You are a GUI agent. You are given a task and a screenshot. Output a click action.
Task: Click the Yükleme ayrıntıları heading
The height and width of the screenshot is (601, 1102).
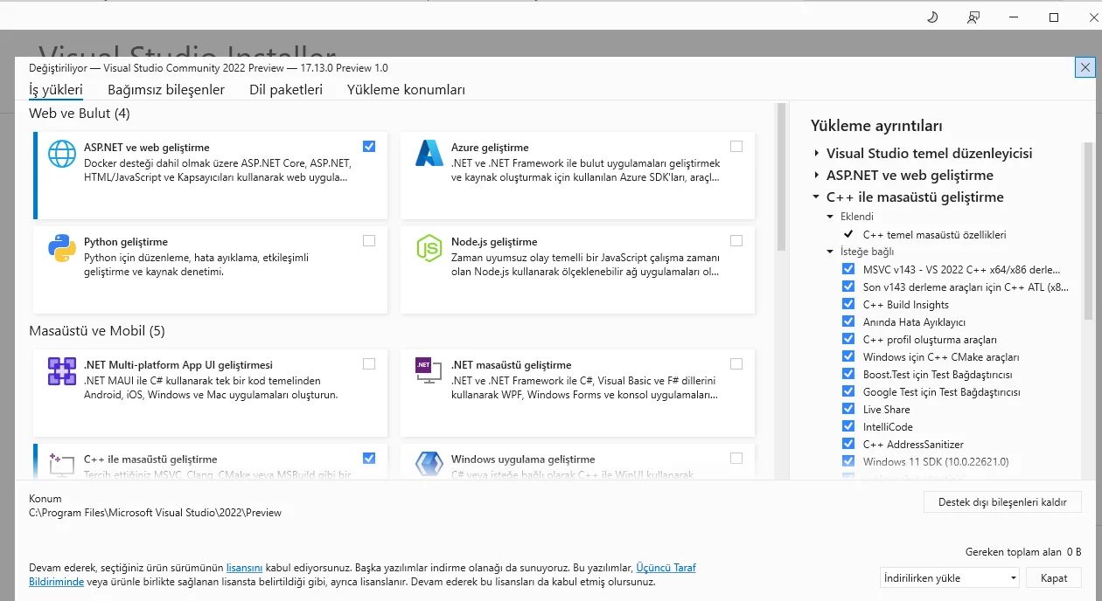coord(876,126)
